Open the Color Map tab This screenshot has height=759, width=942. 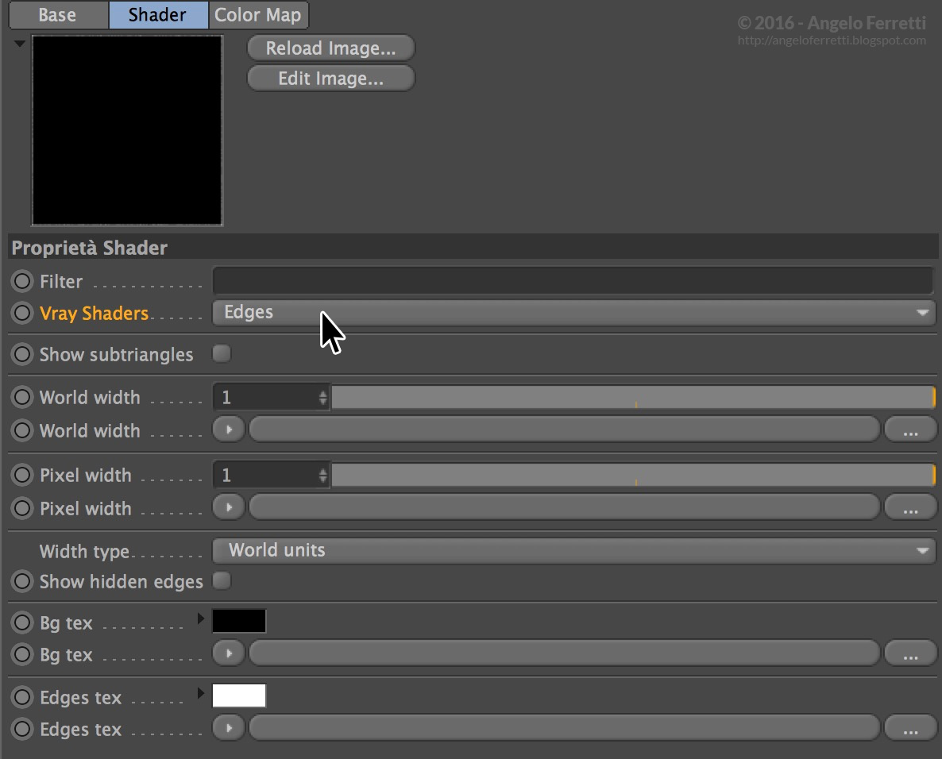tap(258, 14)
